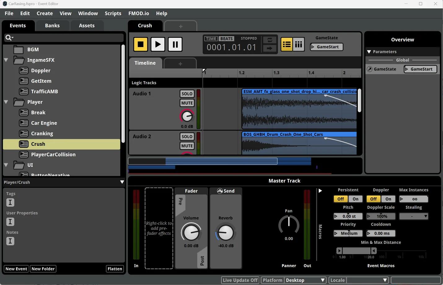Toggle the loop playback icon
Screen dimensions: 443x285
(x=270, y=40)
